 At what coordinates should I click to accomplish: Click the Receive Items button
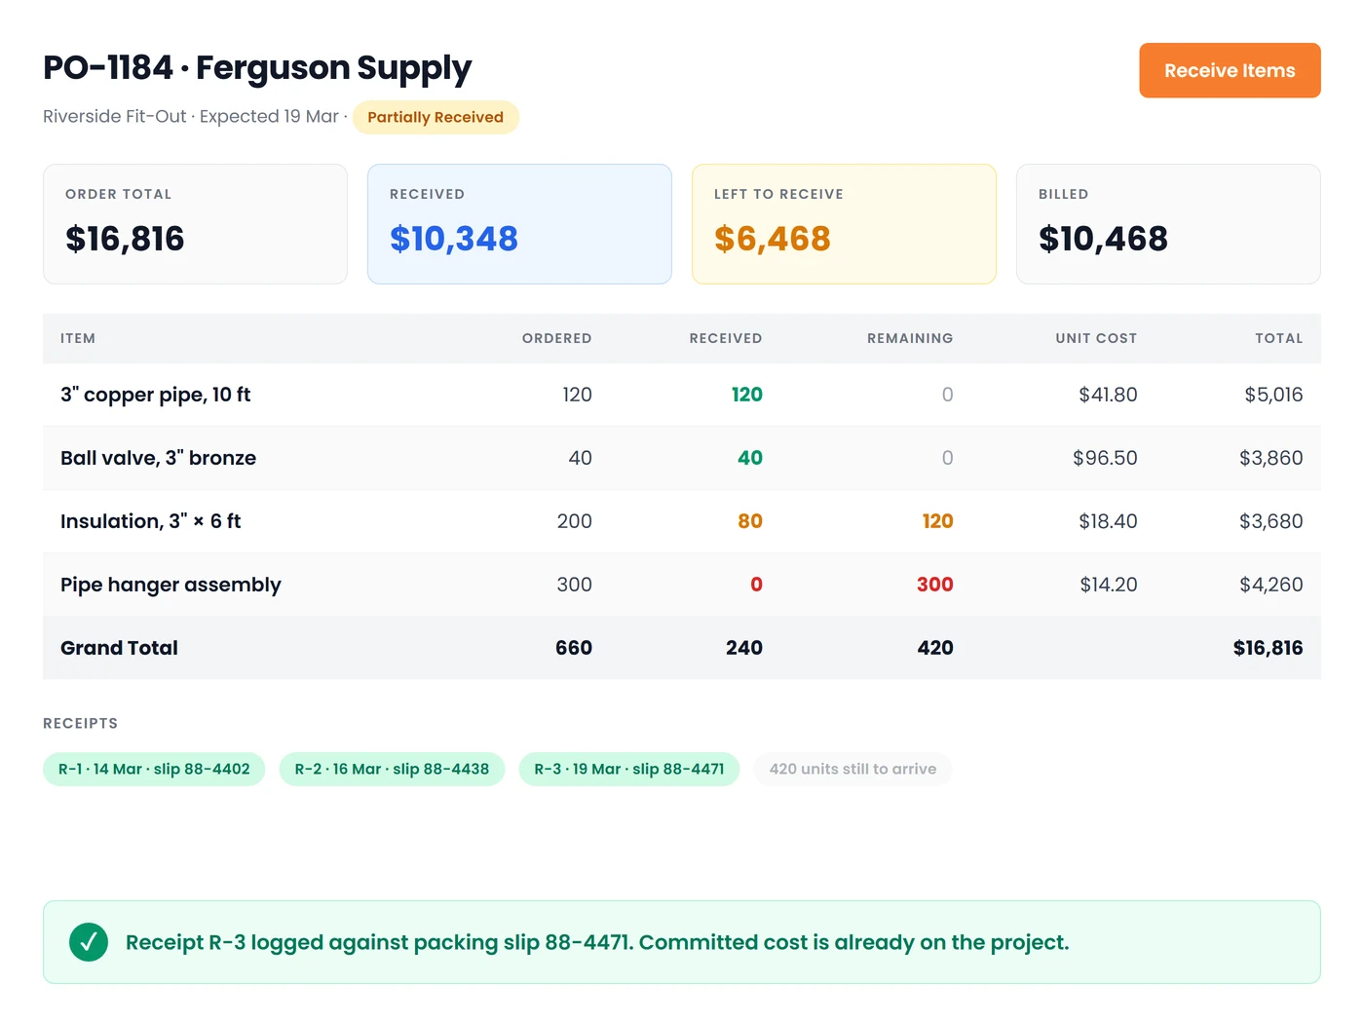(x=1230, y=70)
